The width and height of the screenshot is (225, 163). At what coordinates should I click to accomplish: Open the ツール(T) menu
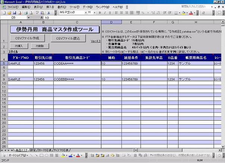pyautogui.click(x=75, y=7)
